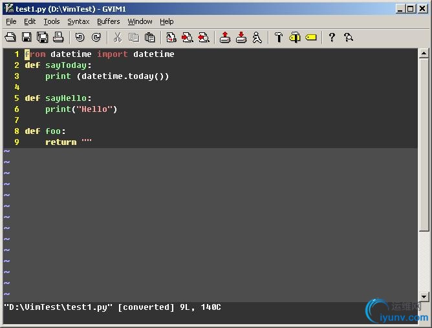Image resolution: width=432 pixels, height=328 pixels.
Task: Open the Syntax menu
Action: [78, 21]
